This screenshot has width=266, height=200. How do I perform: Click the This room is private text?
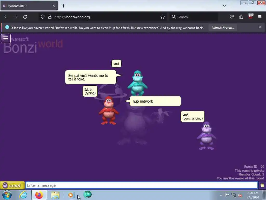point(250,170)
